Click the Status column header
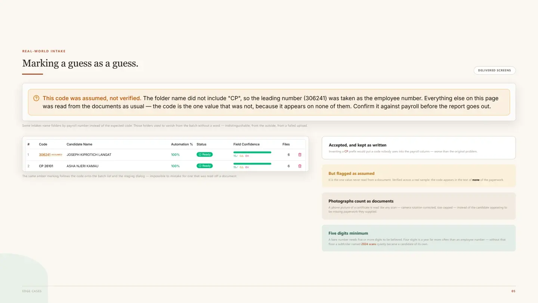The height and width of the screenshot is (303, 538). (201, 144)
